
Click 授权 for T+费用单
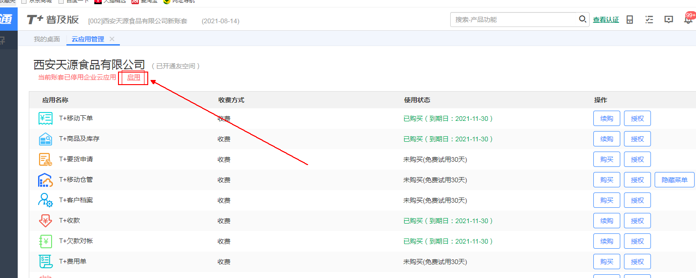pyautogui.click(x=637, y=262)
